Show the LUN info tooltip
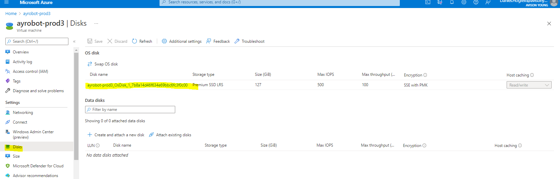Viewport: 560px width, 179px height. coord(98,146)
